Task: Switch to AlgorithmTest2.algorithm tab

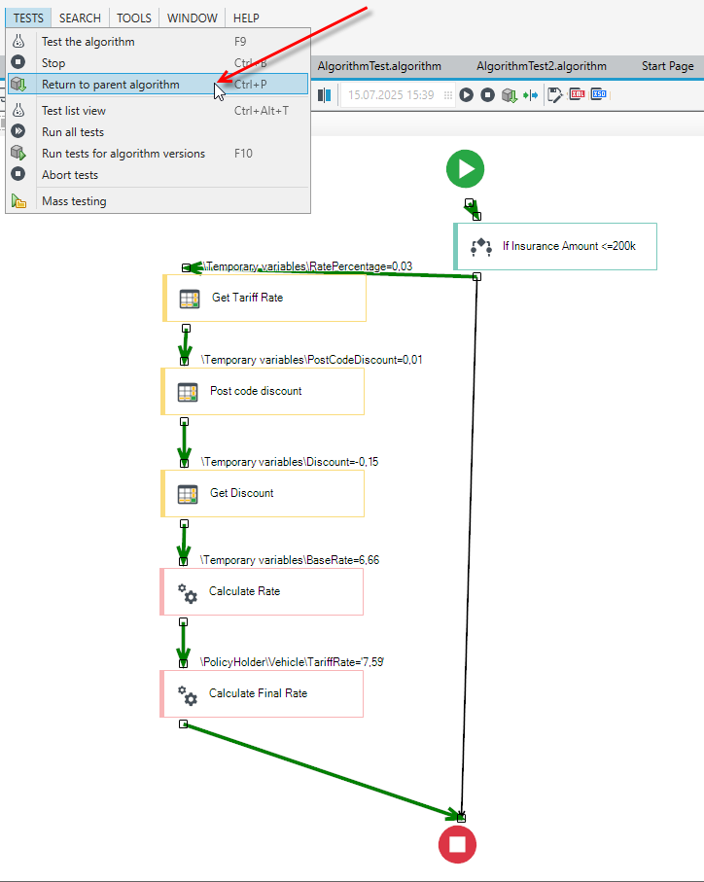Action: 542,66
